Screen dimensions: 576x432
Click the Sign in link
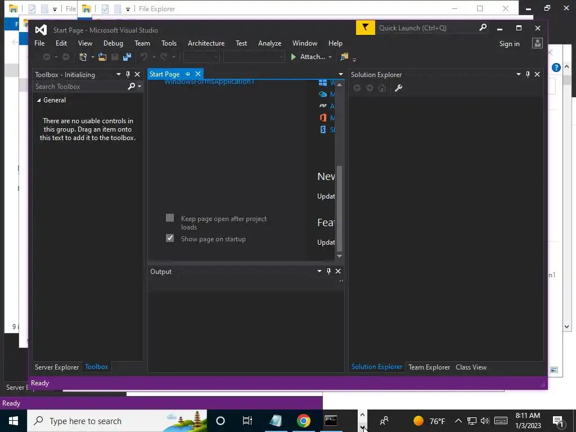click(509, 44)
